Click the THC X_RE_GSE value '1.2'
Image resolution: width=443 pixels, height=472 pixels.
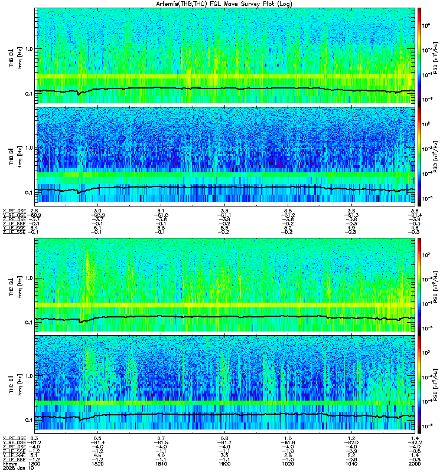coord(351,438)
